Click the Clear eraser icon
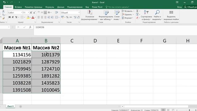This screenshot has height=111, width=197. [138, 18]
